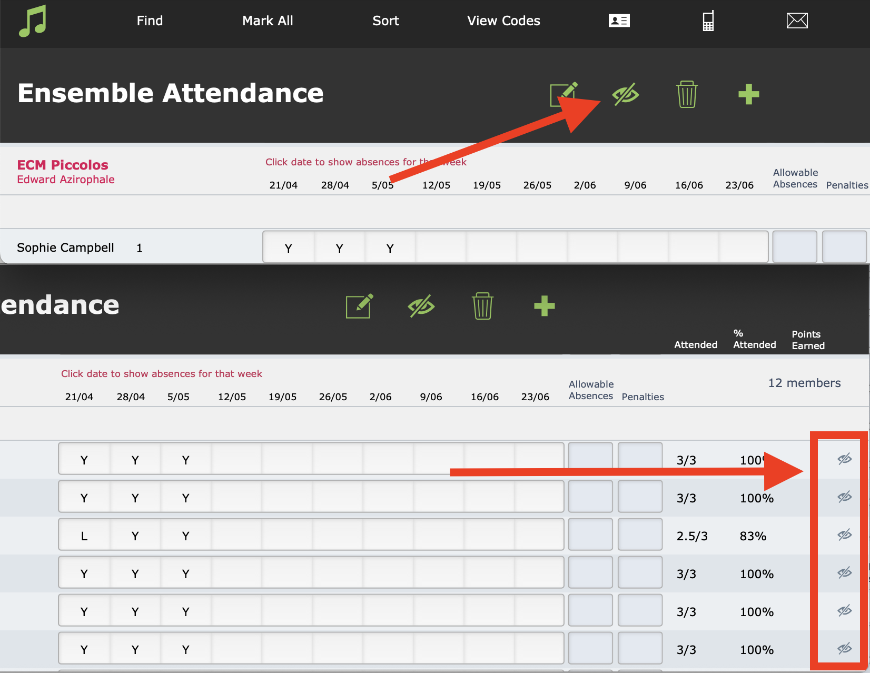870x673 pixels.
Task: Open the envelope email icon
Action: [797, 21]
